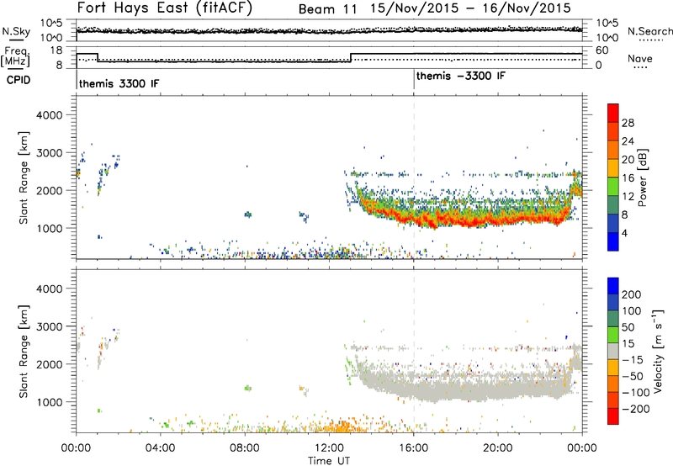
Task: Click the dashed 16:00 CPID marker in power panel
Action: coord(414,177)
